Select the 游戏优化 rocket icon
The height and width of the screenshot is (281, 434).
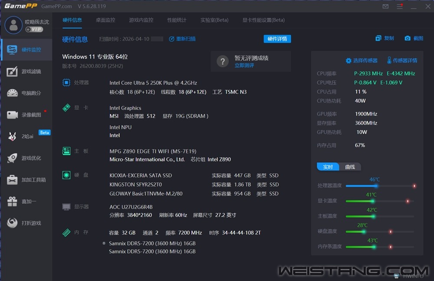pyautogui.click(x=13, y=158)
